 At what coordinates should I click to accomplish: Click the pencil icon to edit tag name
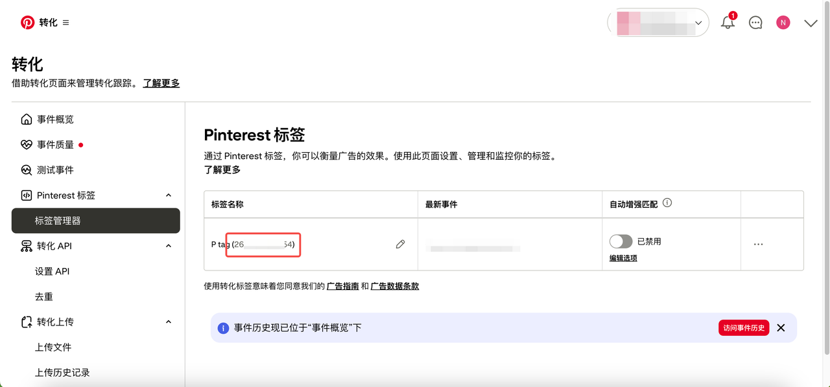[400, 244]
